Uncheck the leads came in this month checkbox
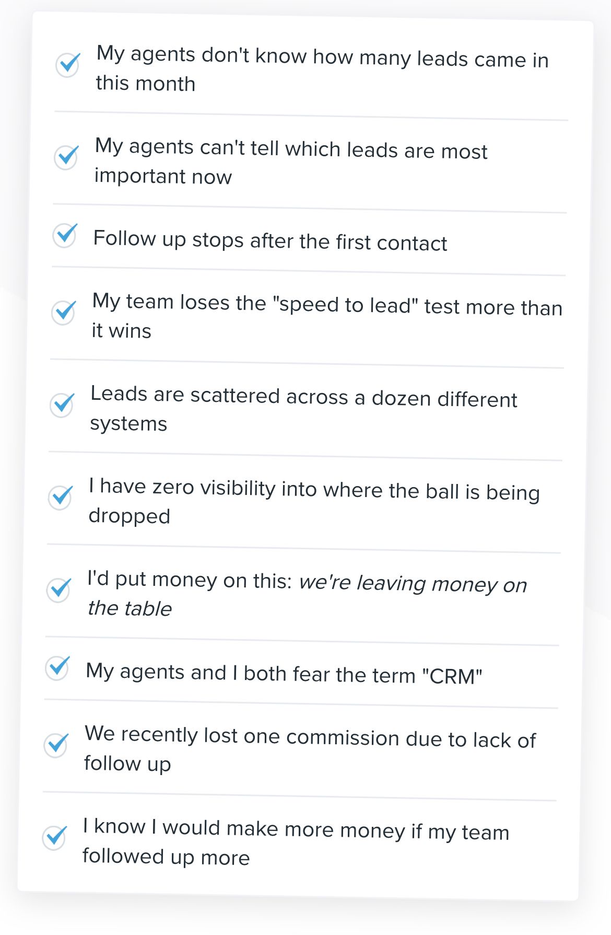This screenshot has height=935, width=611. point(68,65)
